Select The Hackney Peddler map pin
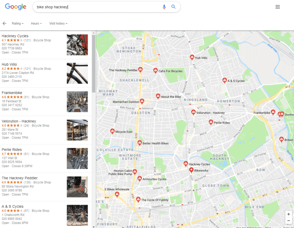Screen dimensions: 294x228 point(140,69)
